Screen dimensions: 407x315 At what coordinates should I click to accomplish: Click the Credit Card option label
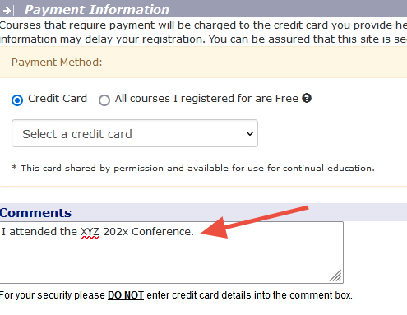click(58, 99)
